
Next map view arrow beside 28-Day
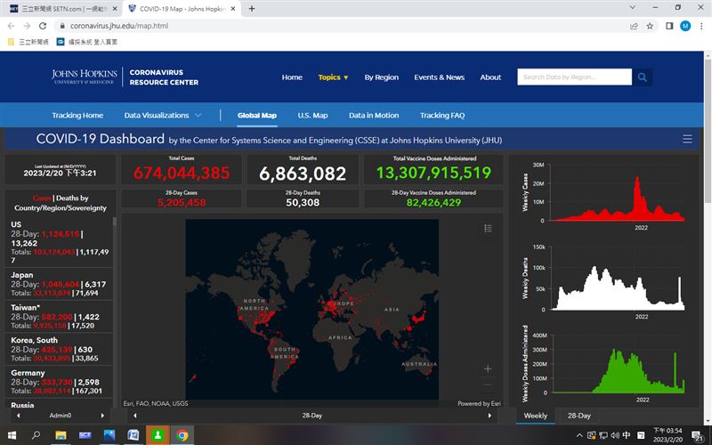pyautogui.click(x=489, y=416)
